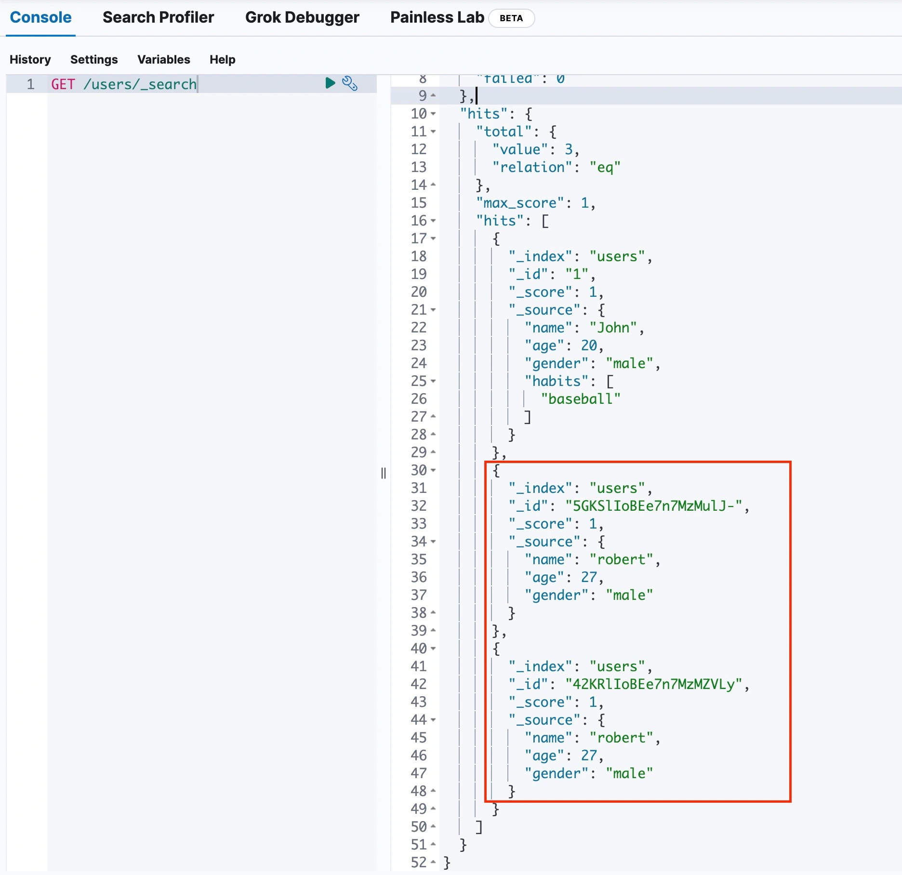This screenshot has width=902, height=875.
Task: Switch to the Search Profiler tab
Action: (158, 17)
